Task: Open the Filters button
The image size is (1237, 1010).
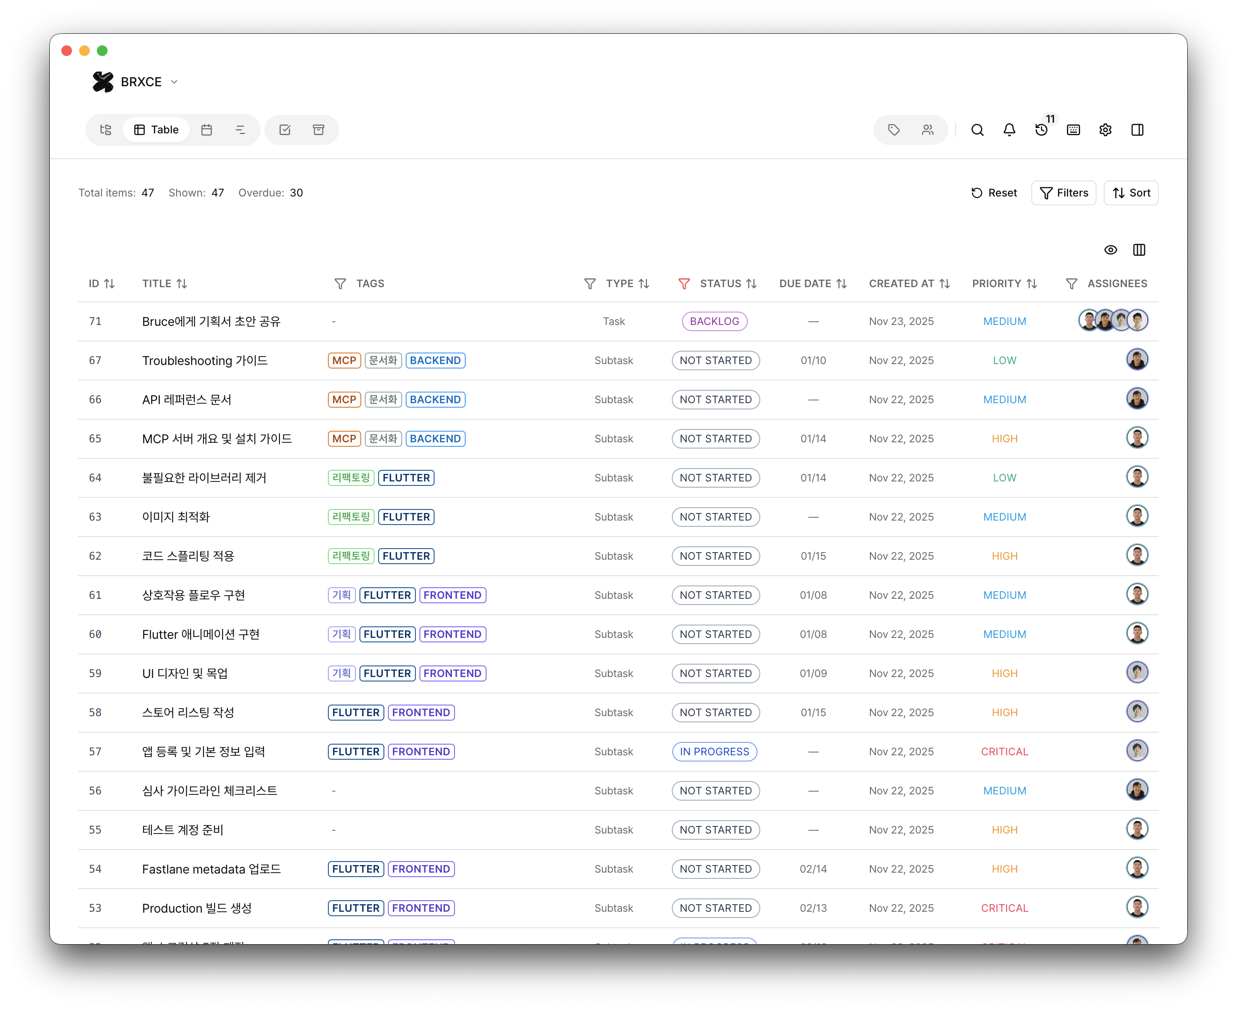Action: (x=1064, y=192)
